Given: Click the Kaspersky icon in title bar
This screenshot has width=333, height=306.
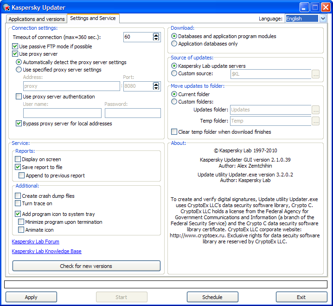Looking at the screenshot, I should 6,7.
